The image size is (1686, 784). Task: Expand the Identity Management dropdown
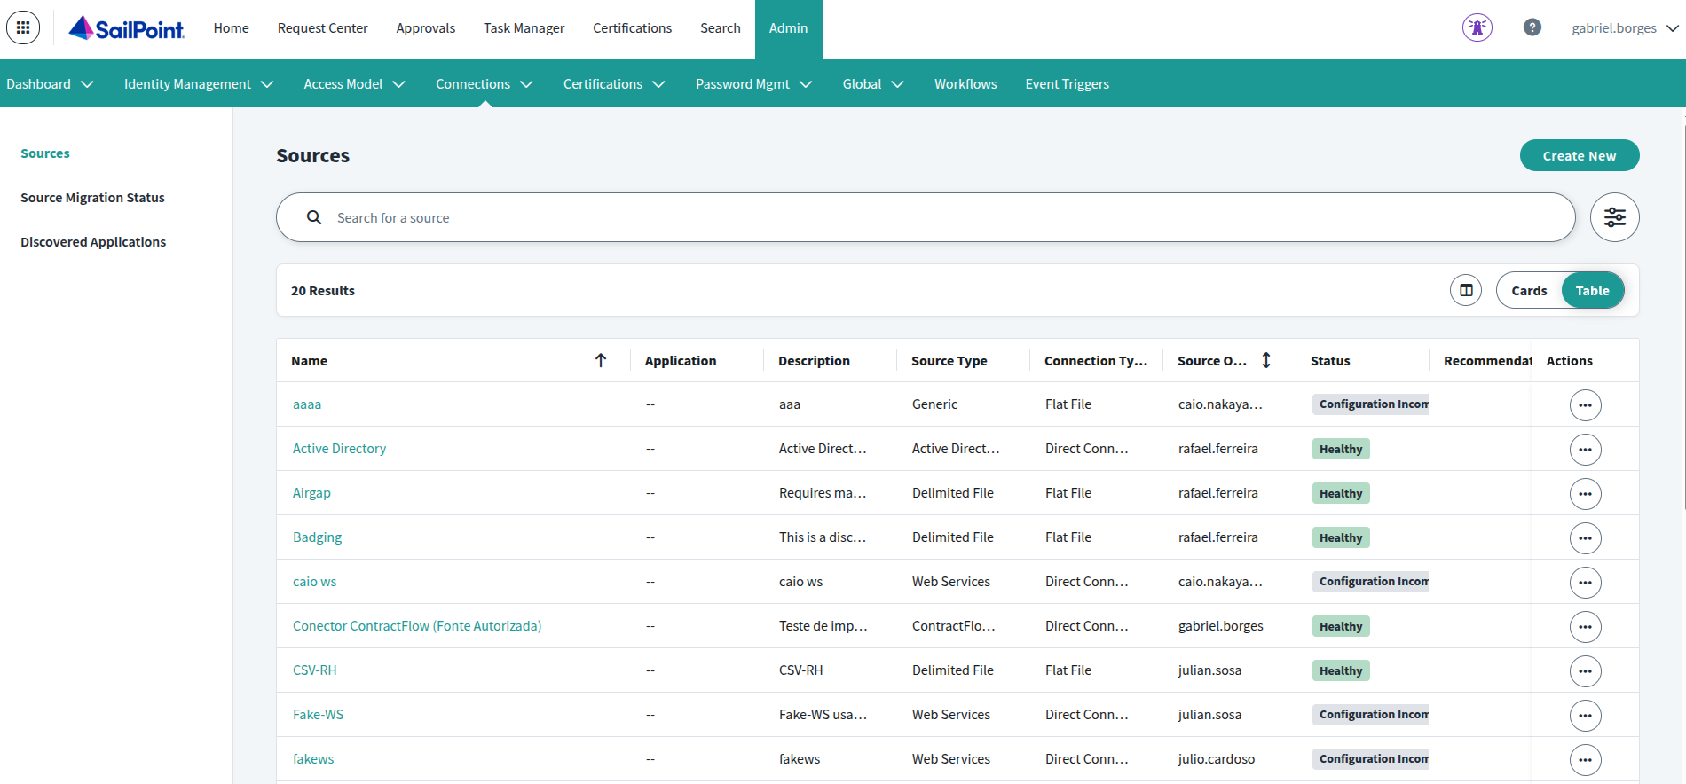[198, 84]
